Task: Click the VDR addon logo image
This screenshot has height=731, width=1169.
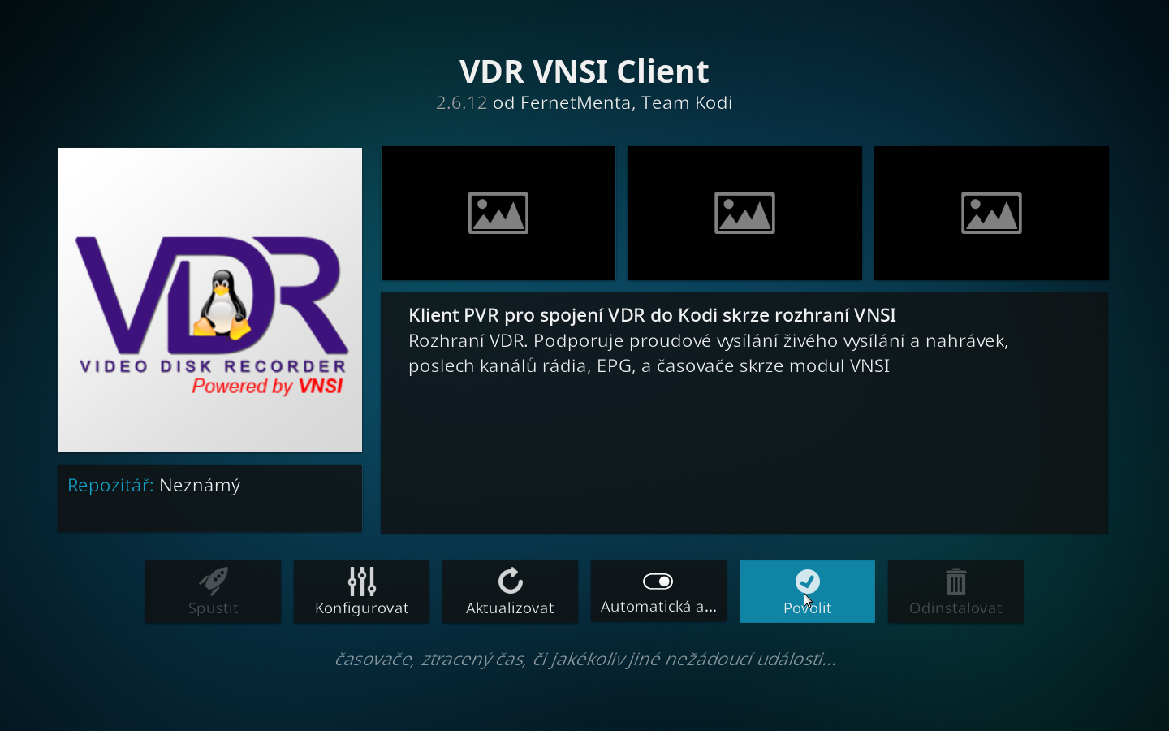Action: (x=209, y=300)
